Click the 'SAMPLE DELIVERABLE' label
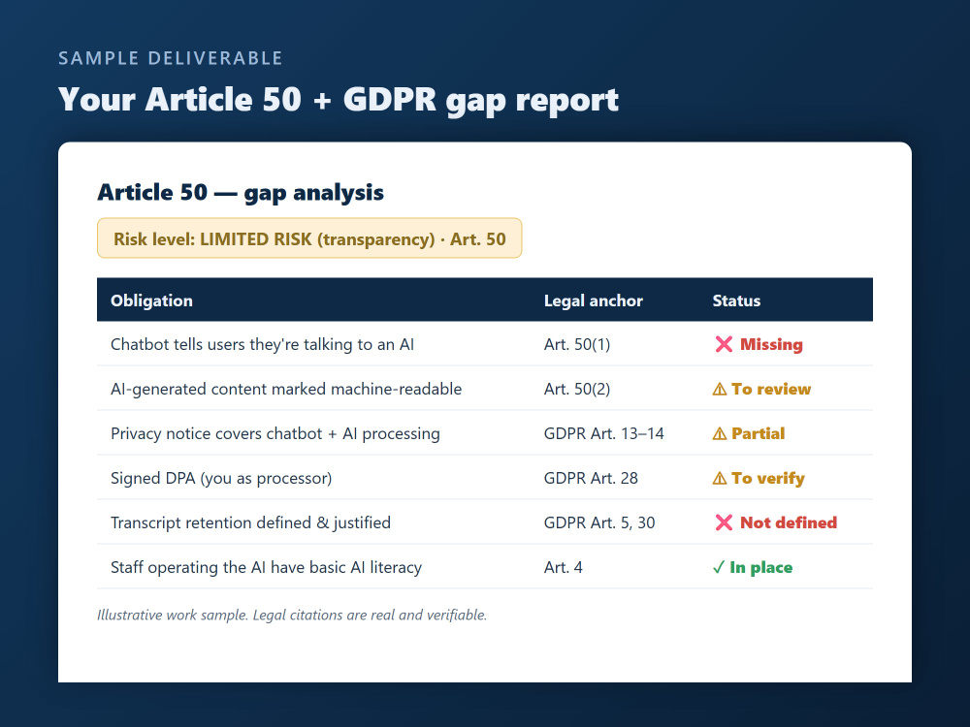970x727 pixels. (x=170, y=58)
